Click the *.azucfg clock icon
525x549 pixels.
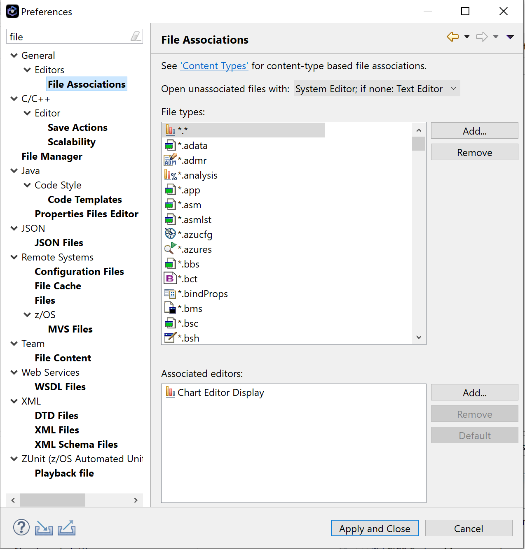tap(170, 234)
